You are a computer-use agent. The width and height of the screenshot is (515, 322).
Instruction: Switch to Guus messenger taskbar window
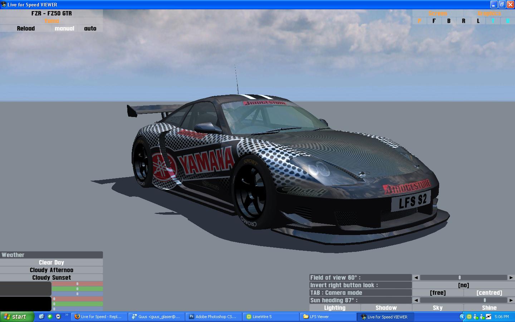(x=156, y=317)
